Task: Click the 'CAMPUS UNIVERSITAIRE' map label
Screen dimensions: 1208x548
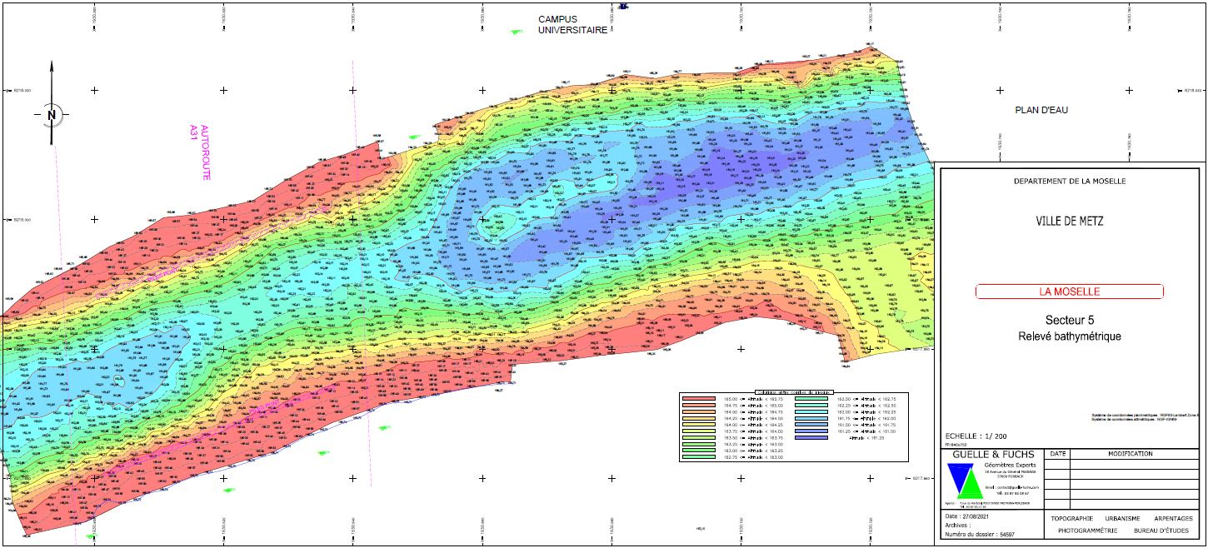Action: point(572,25)
